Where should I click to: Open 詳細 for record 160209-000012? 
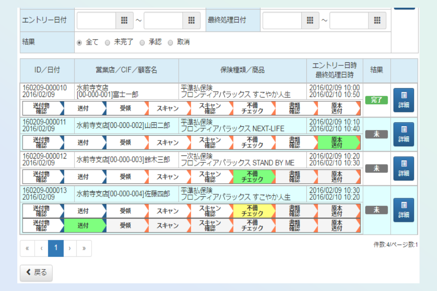click(403, 169)
